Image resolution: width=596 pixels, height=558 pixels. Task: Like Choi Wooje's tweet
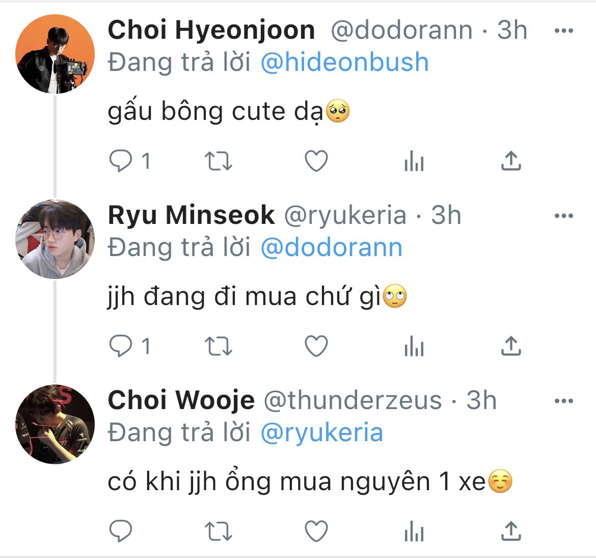[316, 531]
